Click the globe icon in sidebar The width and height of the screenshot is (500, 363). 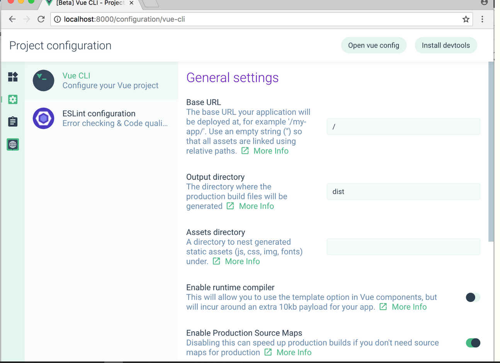13,145
